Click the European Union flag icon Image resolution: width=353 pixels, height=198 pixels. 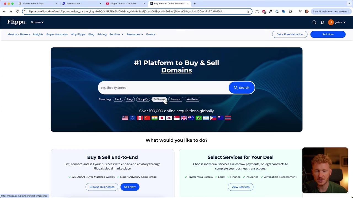point(132,118)
